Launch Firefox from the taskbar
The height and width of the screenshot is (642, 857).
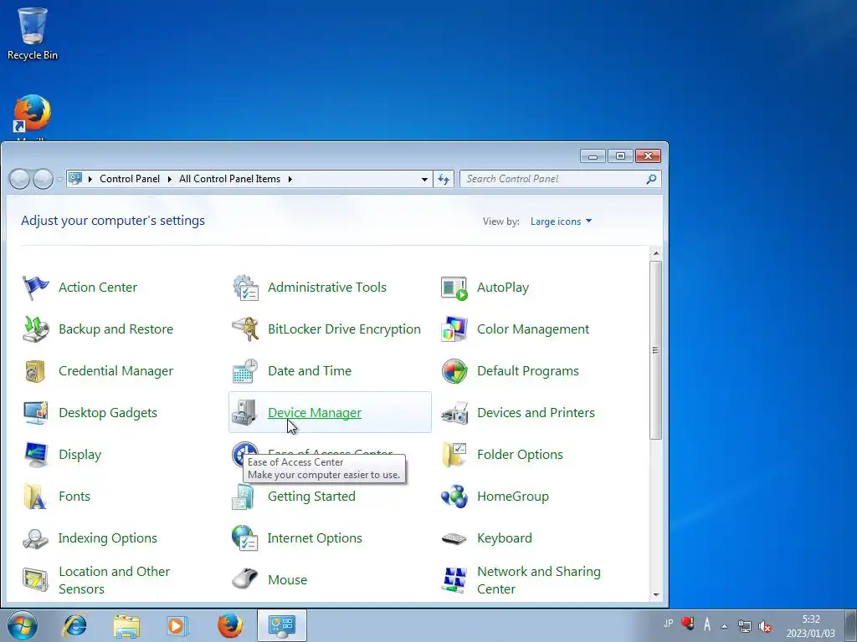(x=229, y=625)
